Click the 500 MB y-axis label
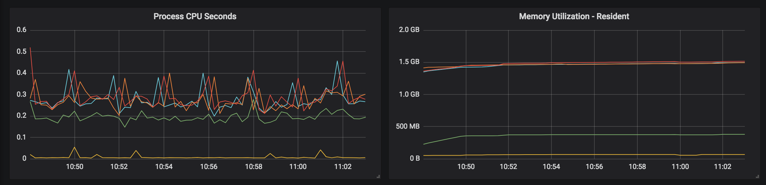Viewport: 766px width, 185px height. [x=408, y=126]
